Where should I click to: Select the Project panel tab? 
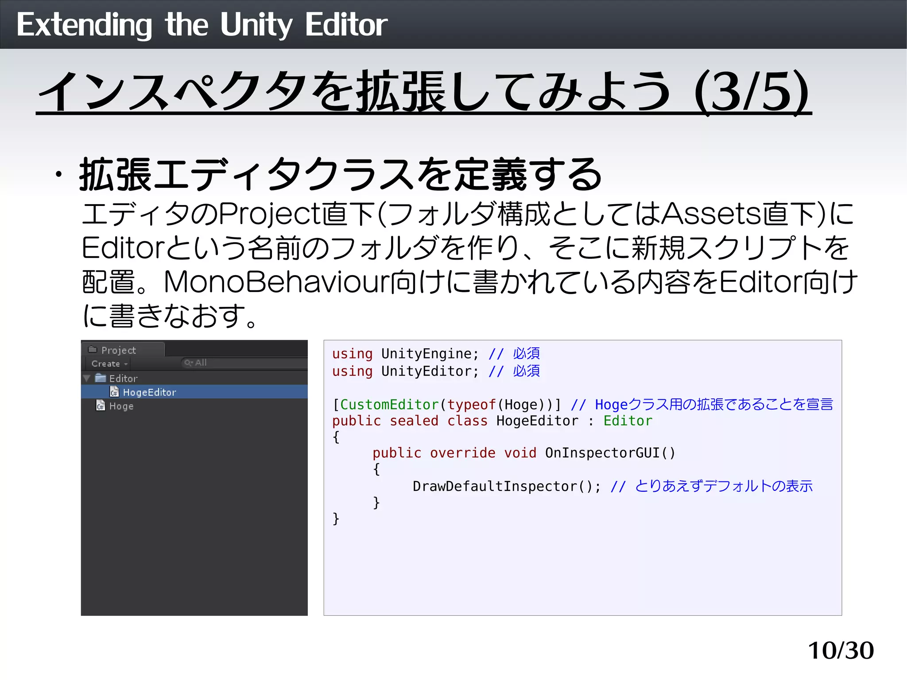123,350
